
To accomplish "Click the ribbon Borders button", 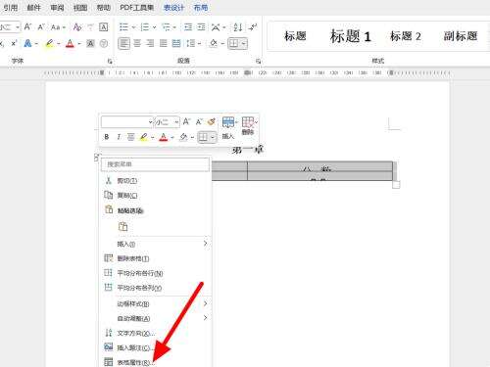I will click(234, 43).
